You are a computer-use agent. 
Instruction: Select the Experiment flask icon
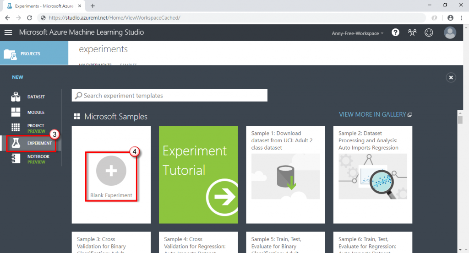[x=16, y=143]
